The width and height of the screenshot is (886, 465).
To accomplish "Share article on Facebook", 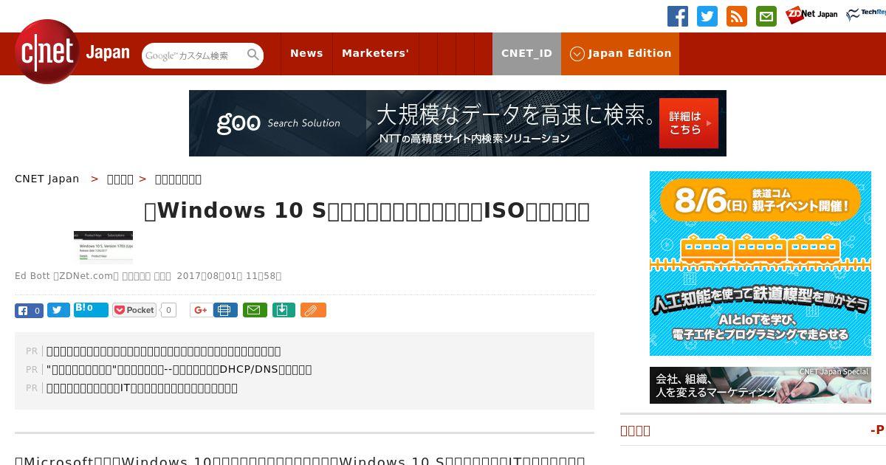I will (29, 310).
